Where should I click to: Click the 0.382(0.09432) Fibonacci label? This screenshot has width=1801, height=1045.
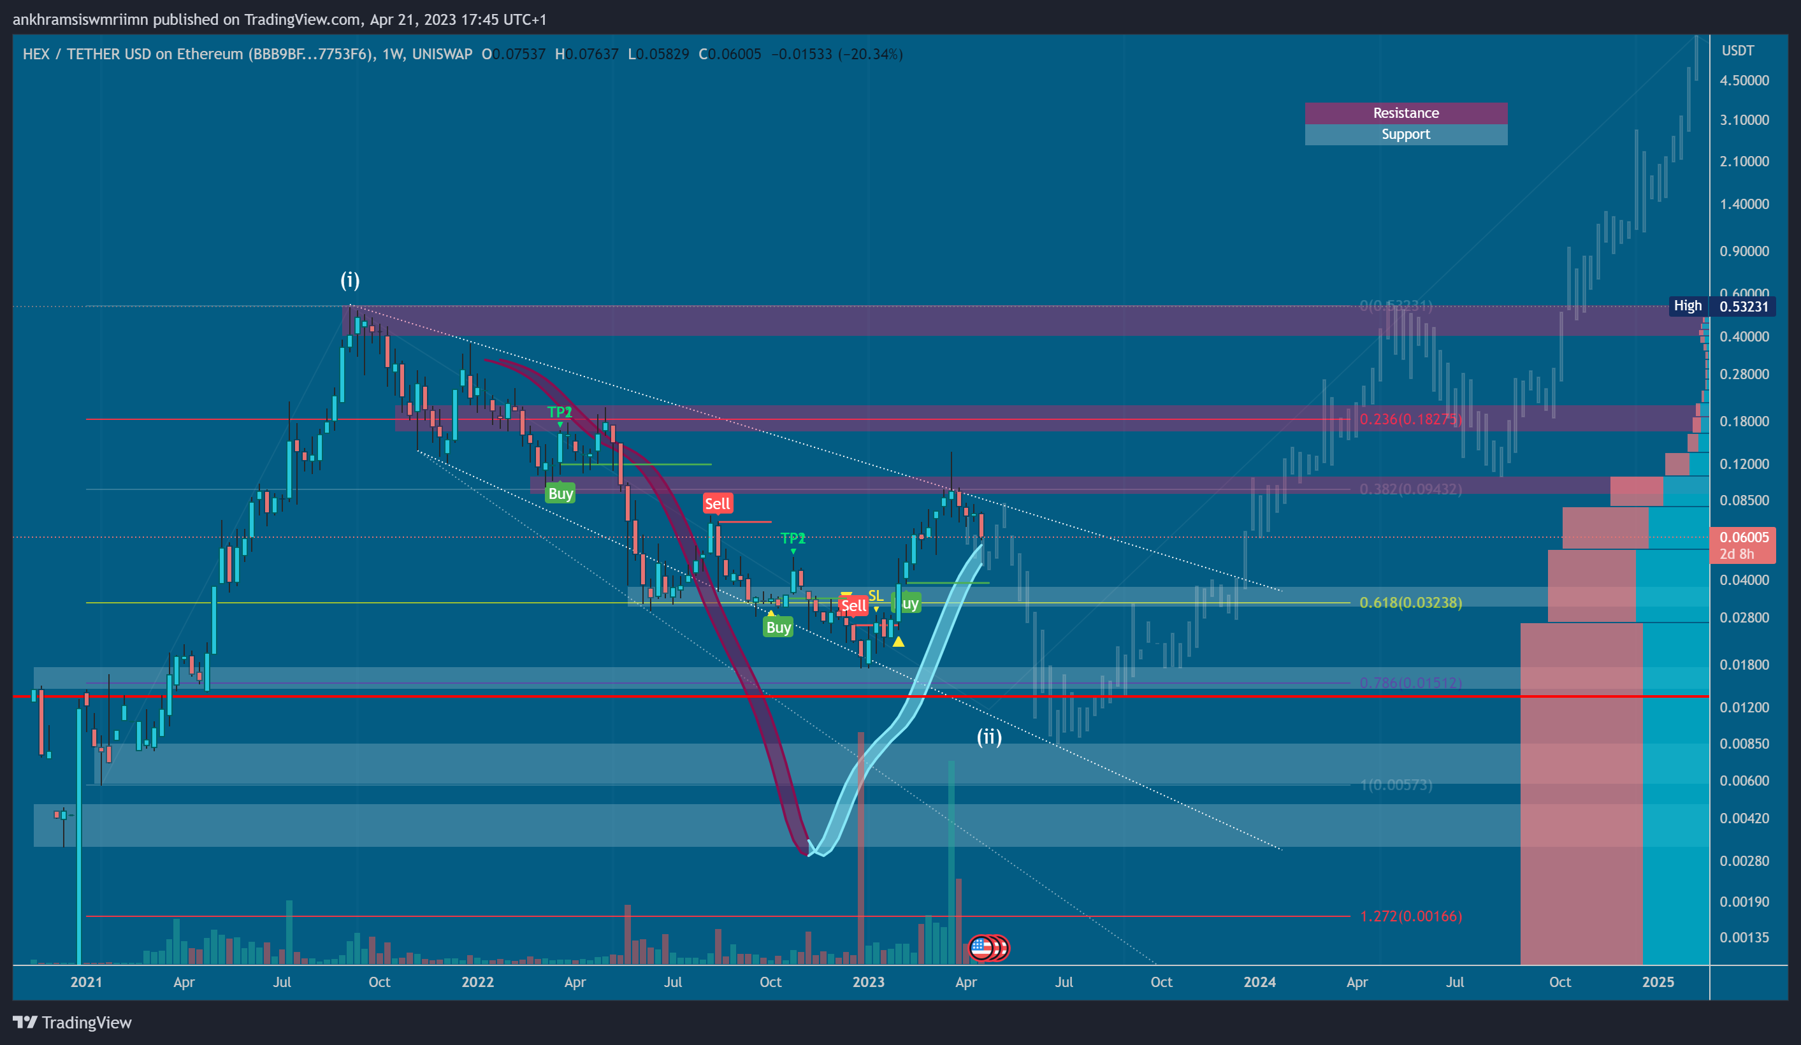click(x=1410, y=489)
